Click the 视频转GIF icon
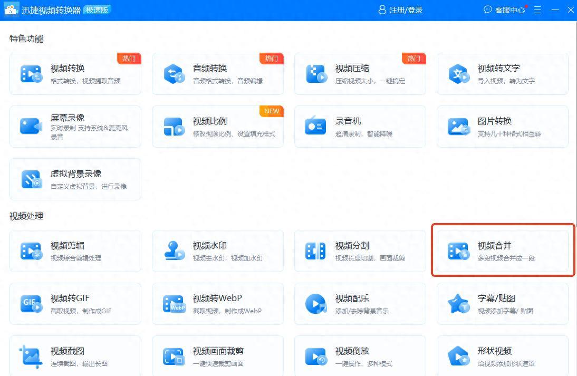 (31, 304)
